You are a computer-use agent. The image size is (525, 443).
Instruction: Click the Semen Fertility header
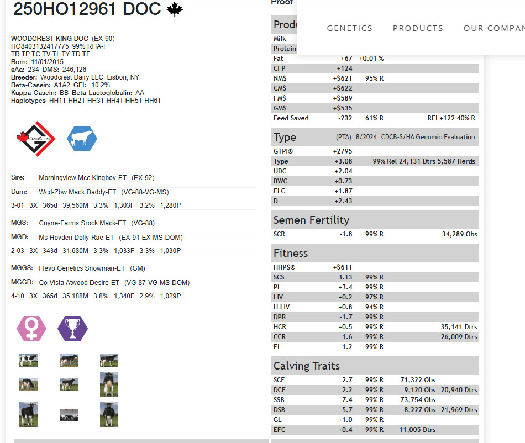pyautogui.click(x=375, y=220)
